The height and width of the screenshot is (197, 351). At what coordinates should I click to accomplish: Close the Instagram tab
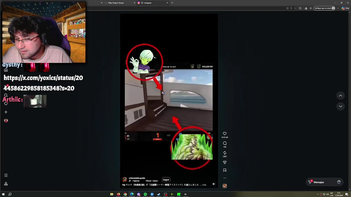(167, 3)
